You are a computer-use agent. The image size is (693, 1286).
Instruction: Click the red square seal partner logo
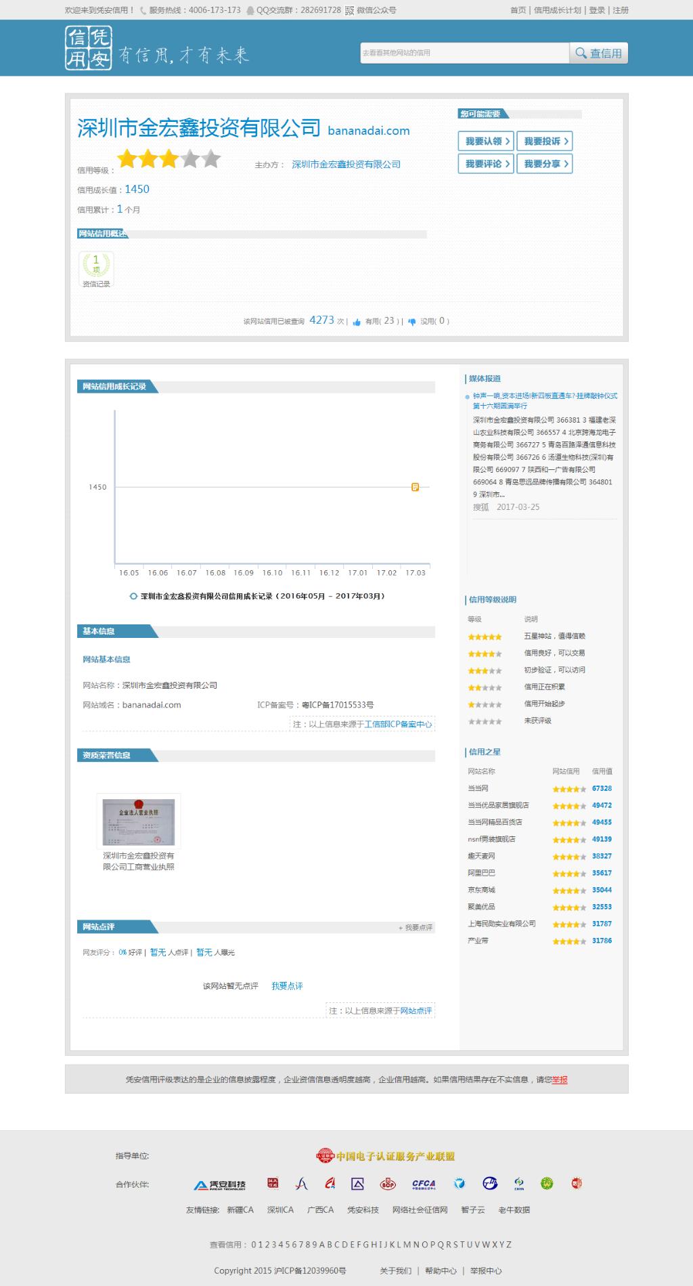[273, 1183]
